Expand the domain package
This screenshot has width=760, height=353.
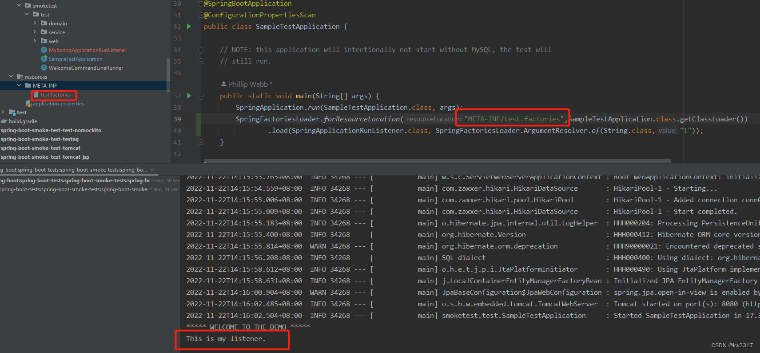[x=35, y=23]
